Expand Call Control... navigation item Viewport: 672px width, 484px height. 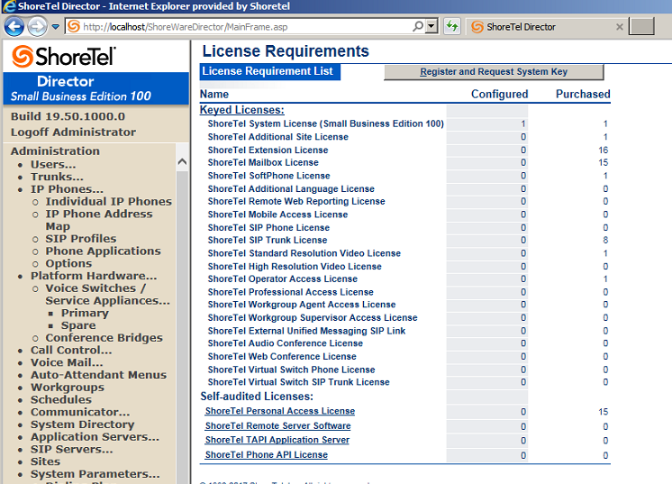(x=71, y=351)
